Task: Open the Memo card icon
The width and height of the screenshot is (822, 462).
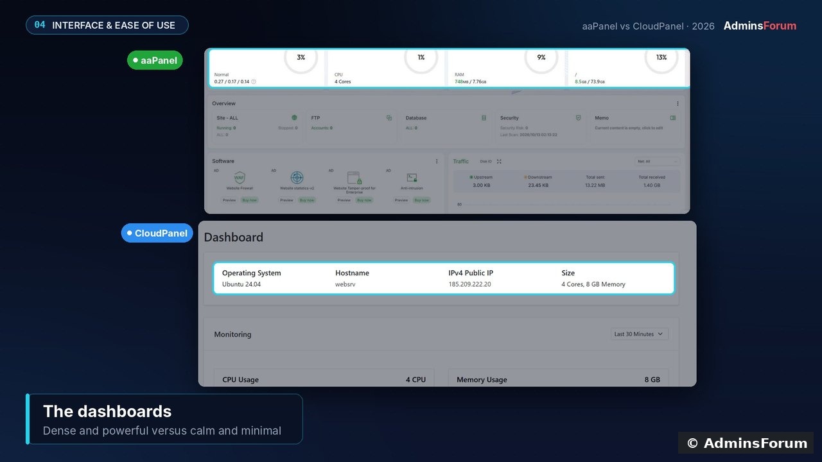Action: tap(673, 118)
